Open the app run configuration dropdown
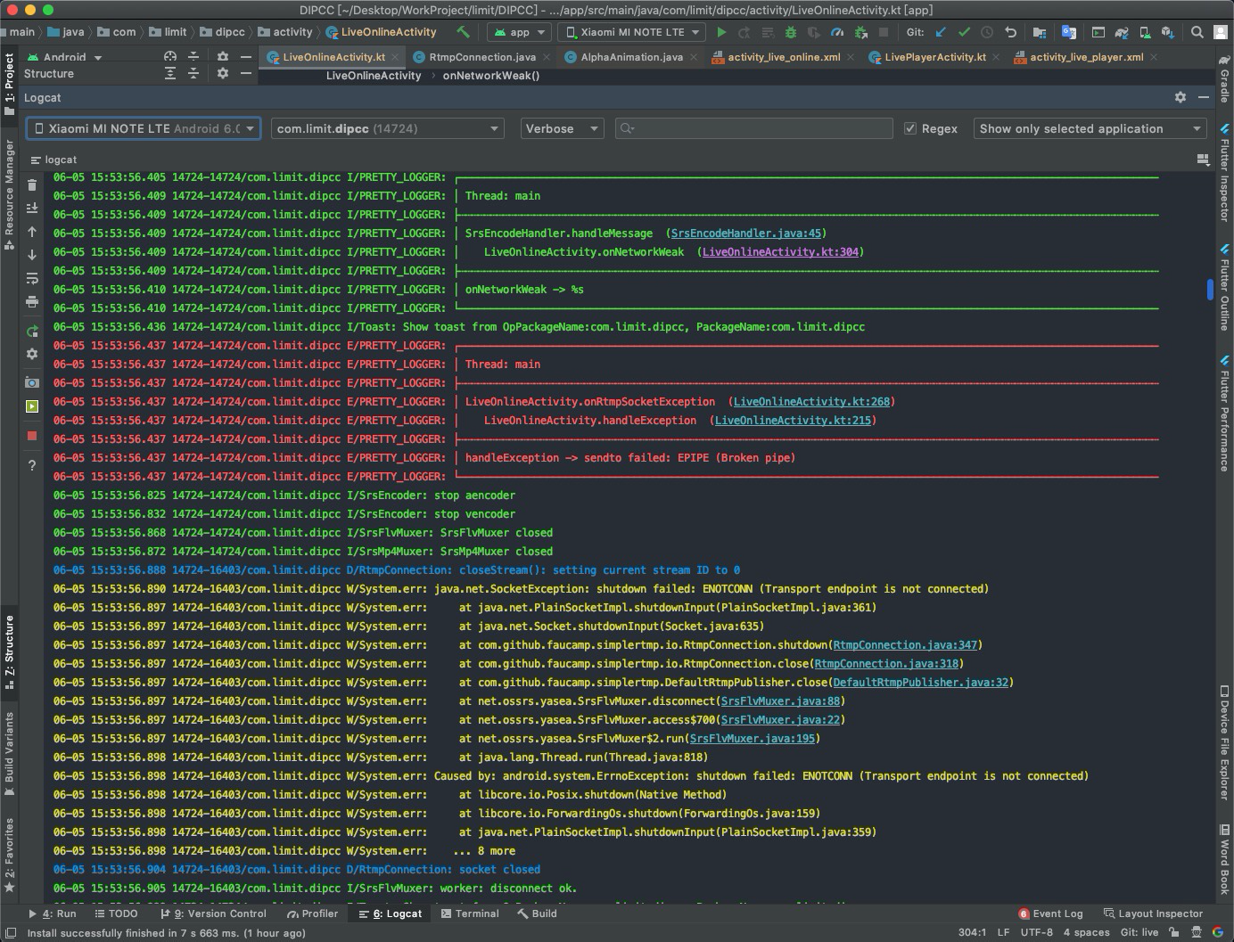1234x942 pixels. coord(519,32)
